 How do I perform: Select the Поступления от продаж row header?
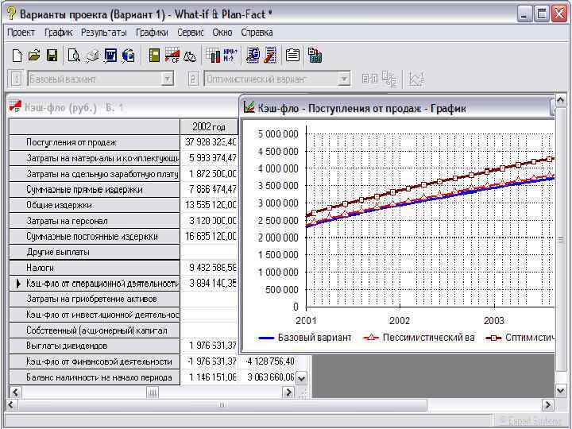pyautogui.click(x=95, y=142)
